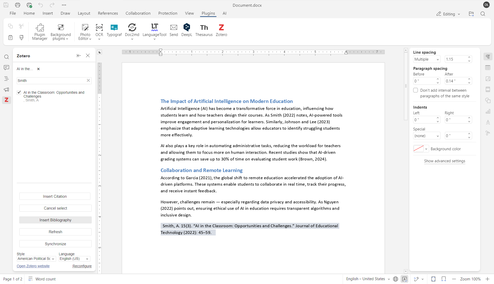Open the Plugin Manager
The width and height of the screenshot is (494, 284).
(39, 31)
